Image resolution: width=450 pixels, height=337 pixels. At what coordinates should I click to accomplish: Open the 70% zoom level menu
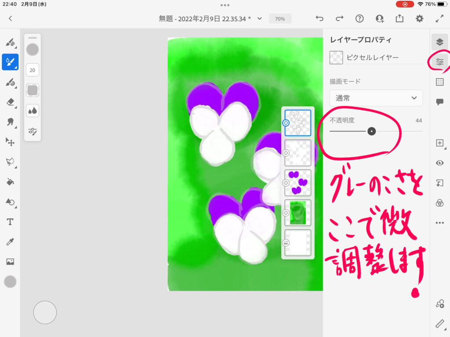pos(280,19)
